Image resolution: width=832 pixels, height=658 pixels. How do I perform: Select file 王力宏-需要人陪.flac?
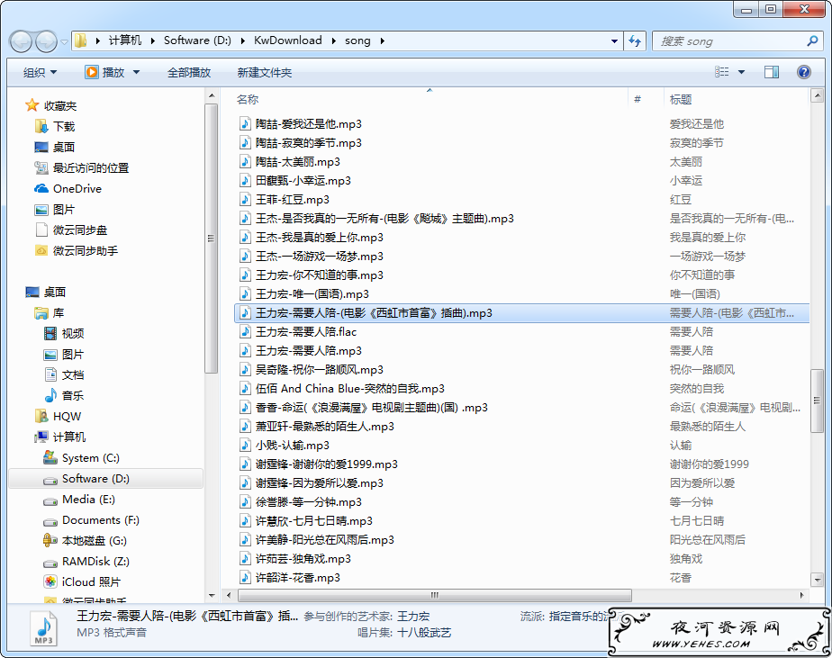tap(305, 332)
